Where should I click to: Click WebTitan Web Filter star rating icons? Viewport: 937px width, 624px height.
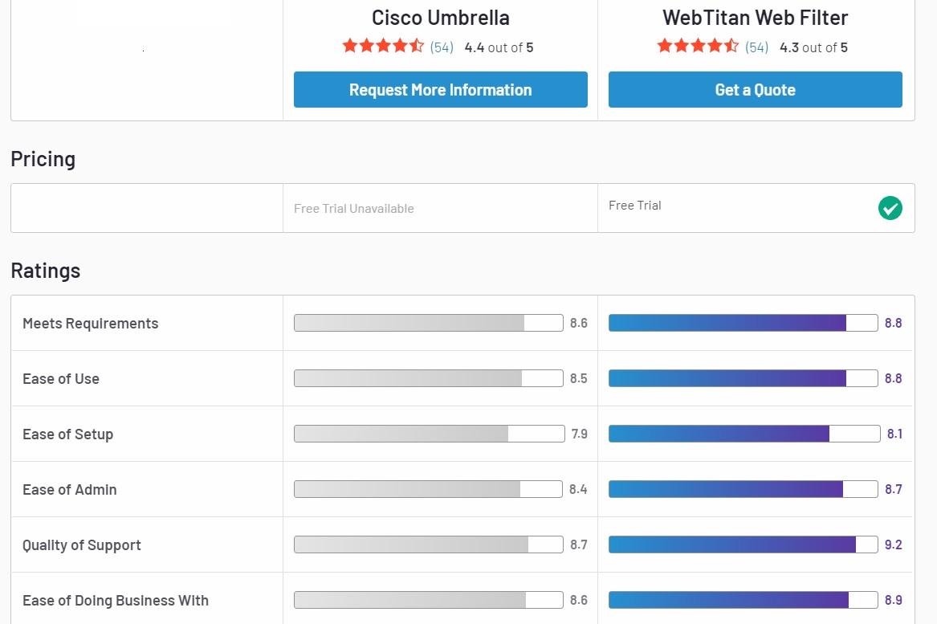pyautogui.click(x=698, y=47)
